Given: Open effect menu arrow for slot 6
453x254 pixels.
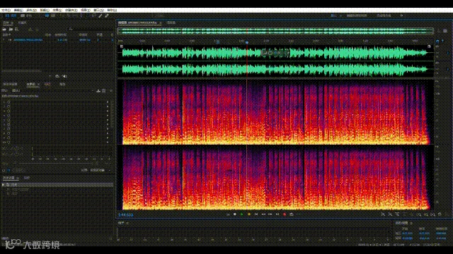Looking at the screenshot, I should pos(108,124).
